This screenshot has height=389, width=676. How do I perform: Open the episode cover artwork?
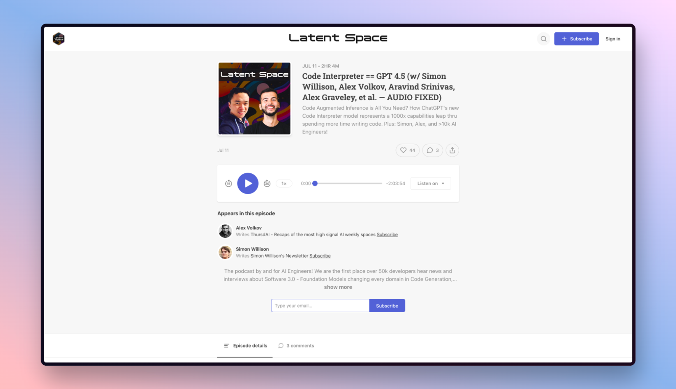tap(254, 98)
